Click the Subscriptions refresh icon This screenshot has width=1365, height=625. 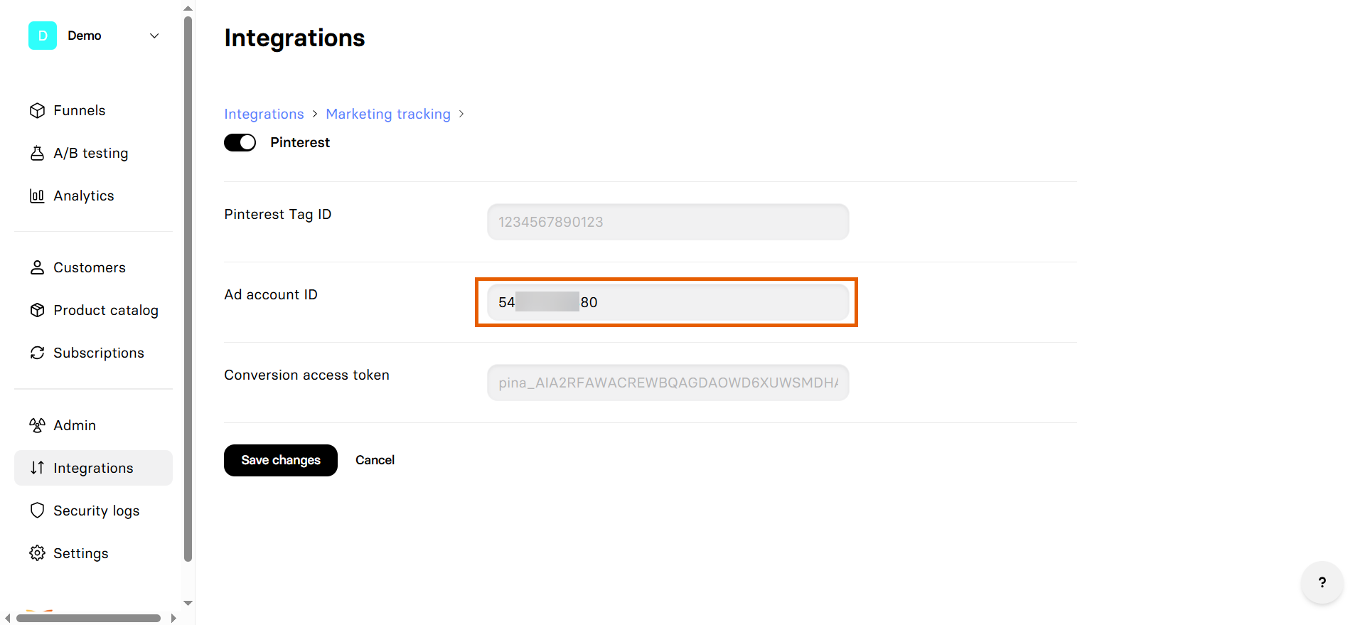click(x=38, y=353)
